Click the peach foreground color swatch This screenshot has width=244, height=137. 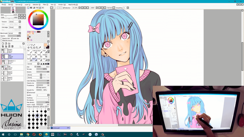coord(45,45)
